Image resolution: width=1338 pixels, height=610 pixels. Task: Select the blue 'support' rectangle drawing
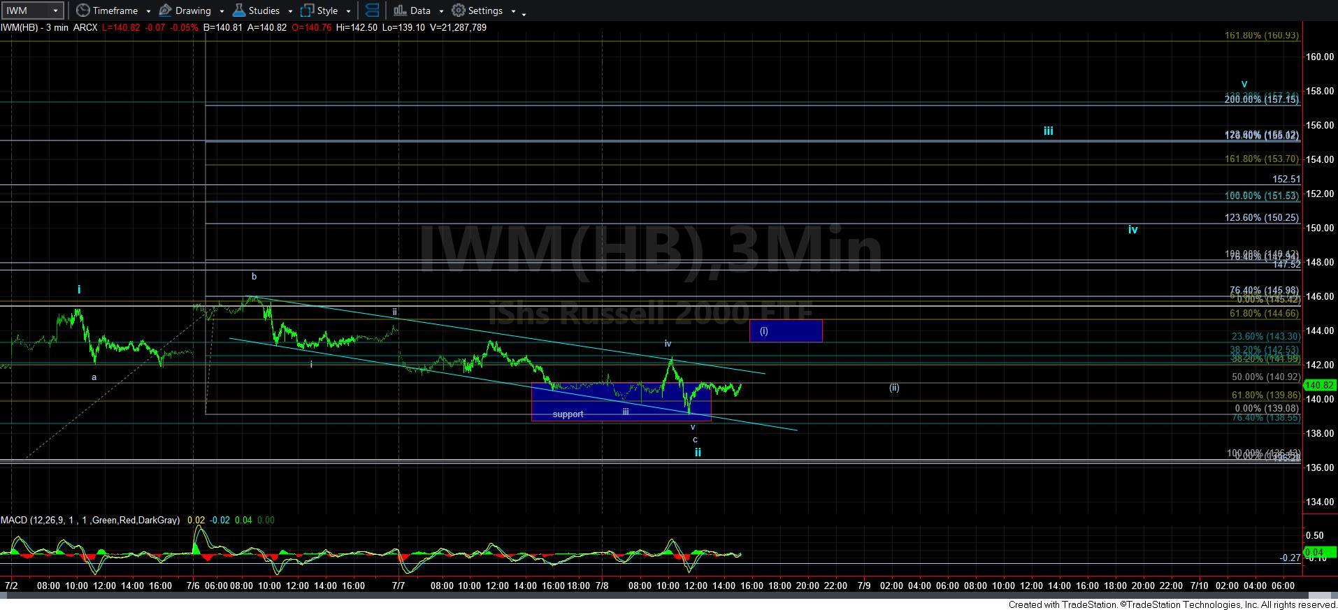coord(621,402)
